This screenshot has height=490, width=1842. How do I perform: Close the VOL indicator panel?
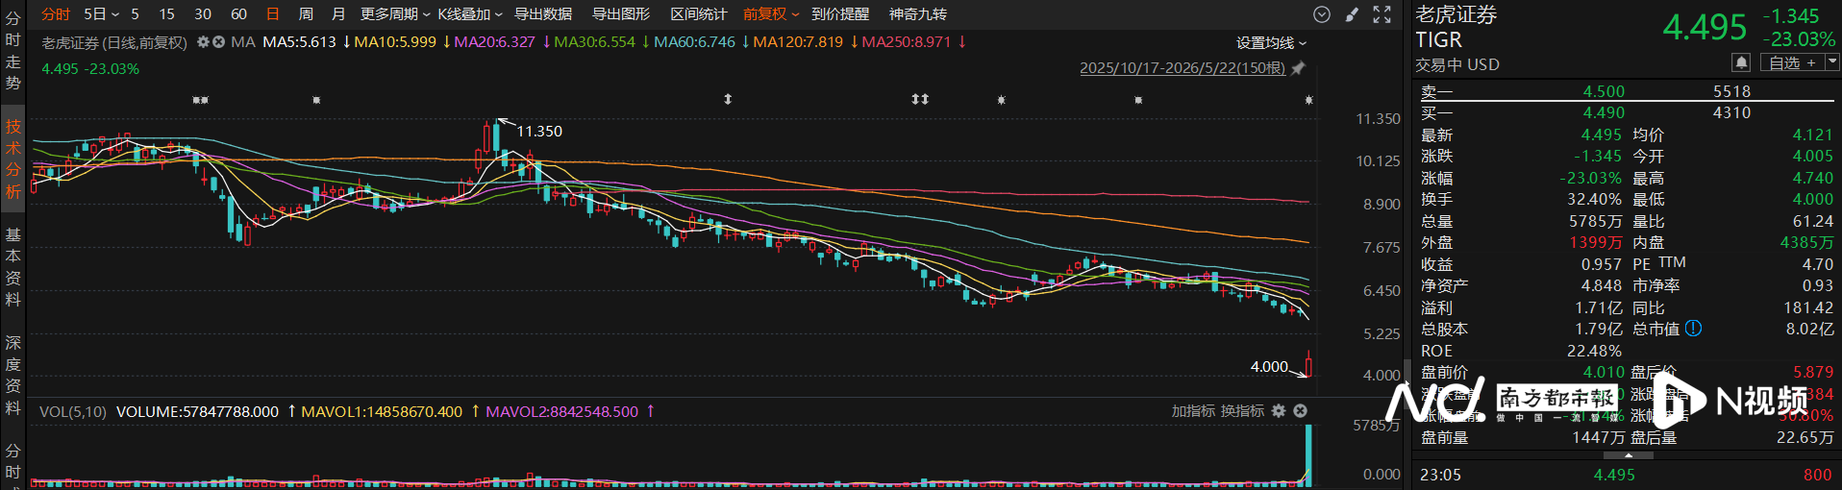coord(1300,411)
